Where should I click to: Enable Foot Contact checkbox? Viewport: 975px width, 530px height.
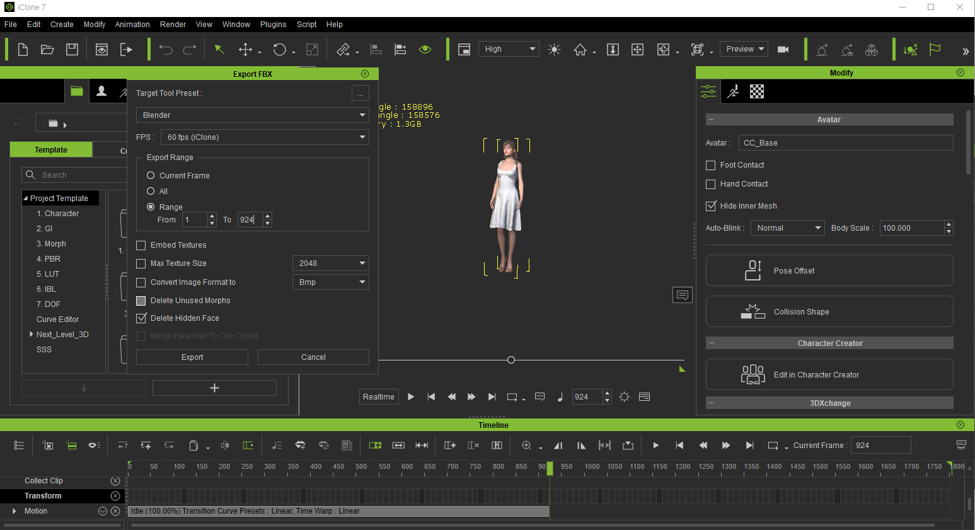coord(711,165)
